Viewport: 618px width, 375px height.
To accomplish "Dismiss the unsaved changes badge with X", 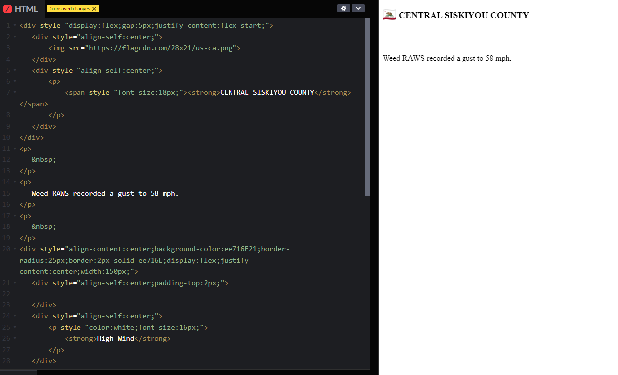I will [x=94, y=9].
